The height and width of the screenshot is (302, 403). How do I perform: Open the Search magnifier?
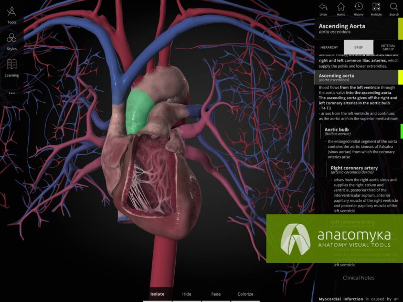pos(394,9)
